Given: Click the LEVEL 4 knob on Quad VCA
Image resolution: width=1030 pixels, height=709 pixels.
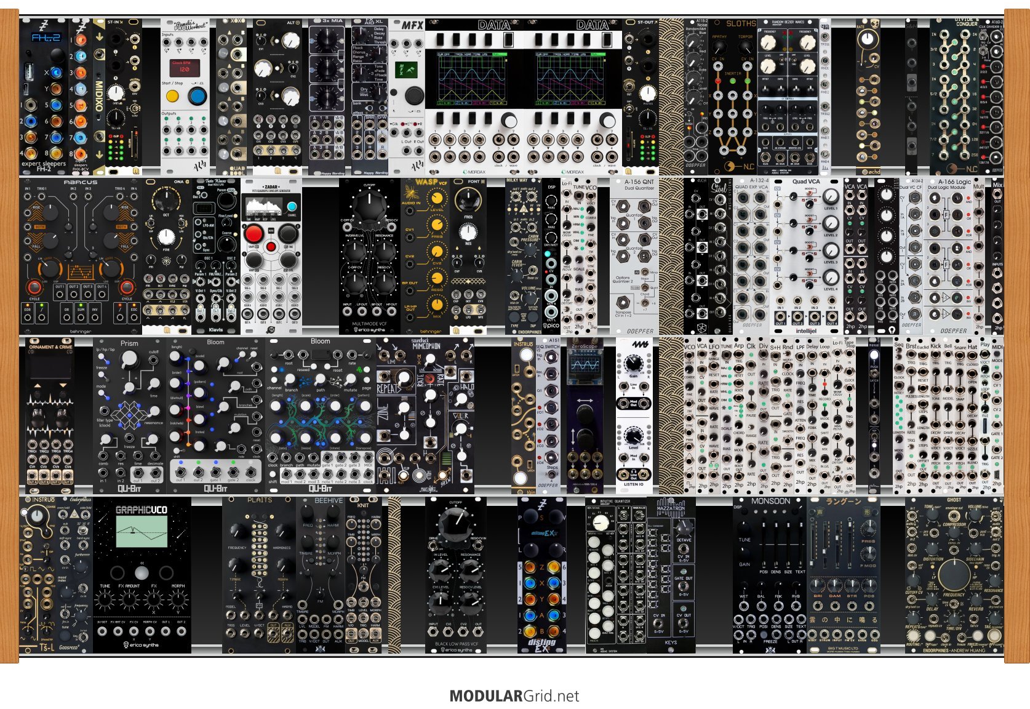Looking at the screenshot, I should click(831, 277).
